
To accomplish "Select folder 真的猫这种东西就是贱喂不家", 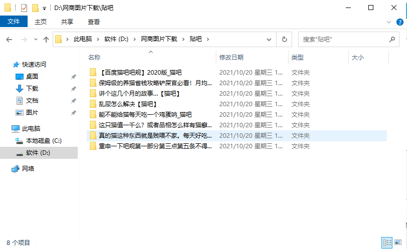I will tap(155, 135).
